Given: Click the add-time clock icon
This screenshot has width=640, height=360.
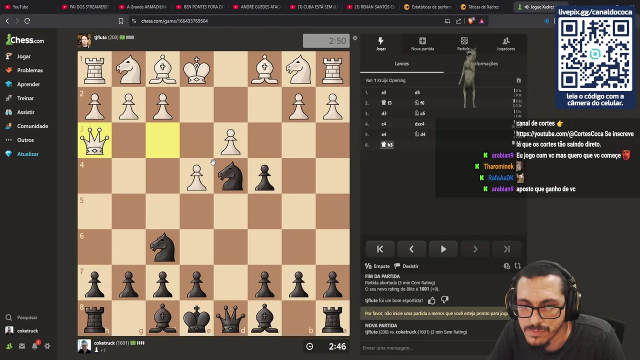Looking at the screenshot, I should coord(506,266).
